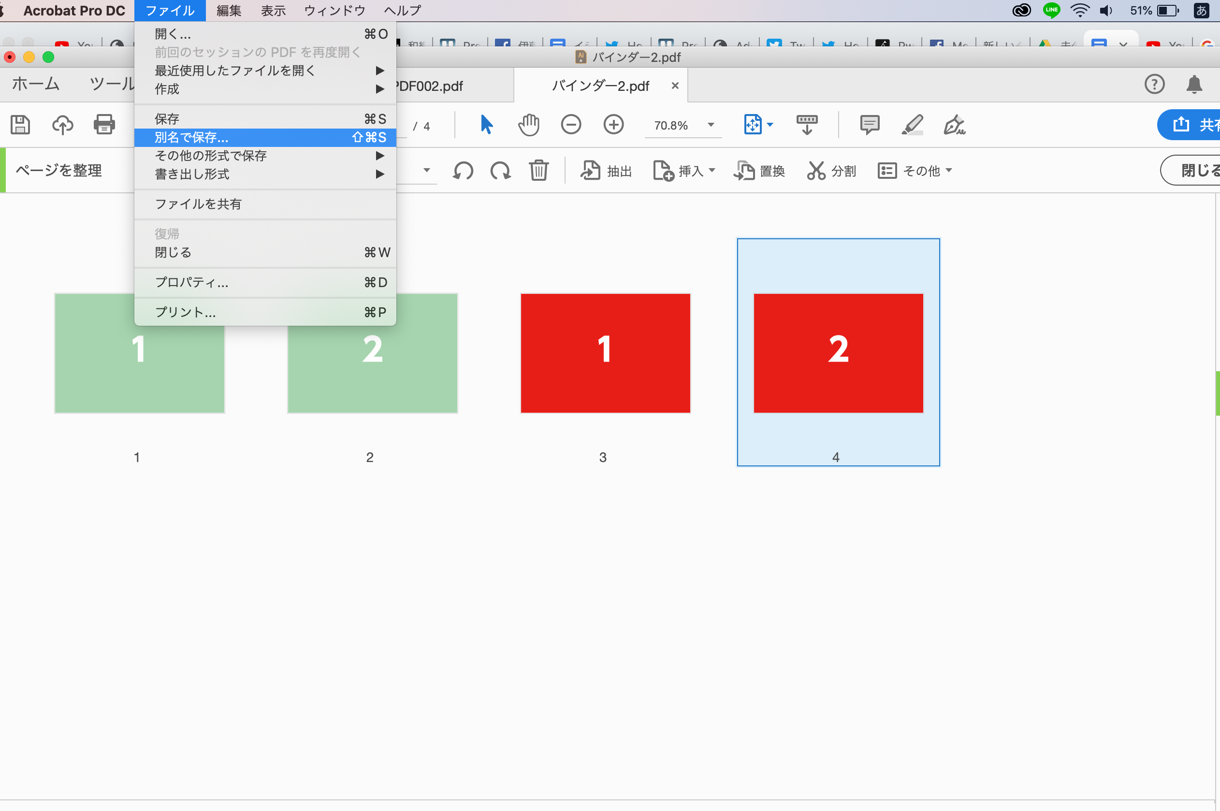Rotate page counterclockwise icon
Screen dimensions: 1220x811
[463, 170]
